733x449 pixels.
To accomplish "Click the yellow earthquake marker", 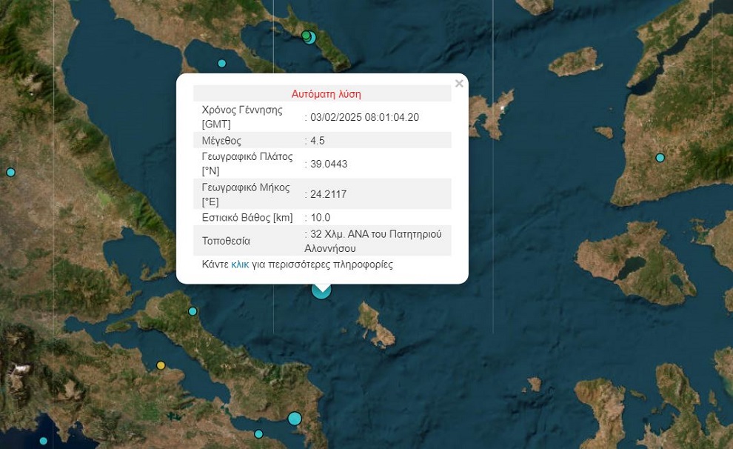I will tap(161, 365).
